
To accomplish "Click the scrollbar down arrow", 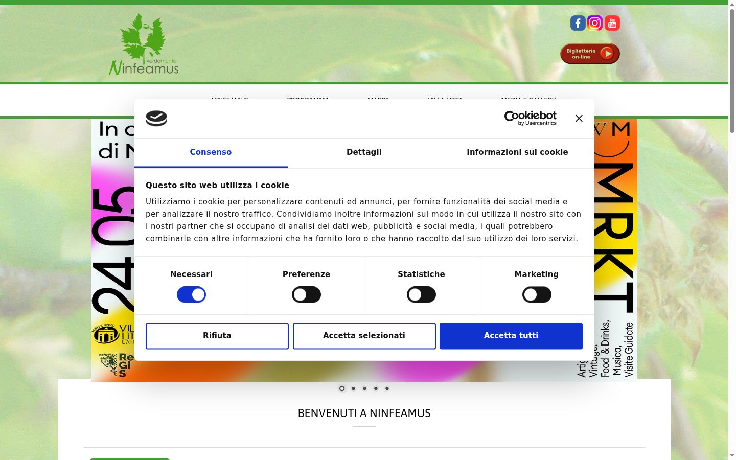I will pyautogui.click(x=732, y=455).
